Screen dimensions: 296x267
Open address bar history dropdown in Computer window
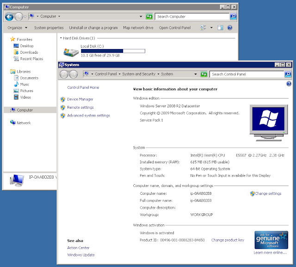(141, 17)
